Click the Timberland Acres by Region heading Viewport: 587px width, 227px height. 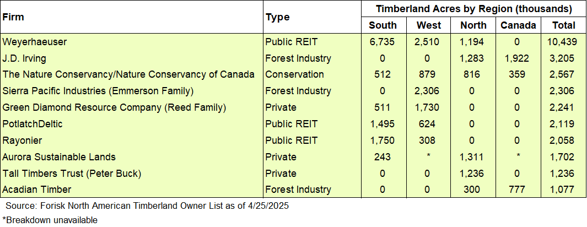click(x=473, y=9)
